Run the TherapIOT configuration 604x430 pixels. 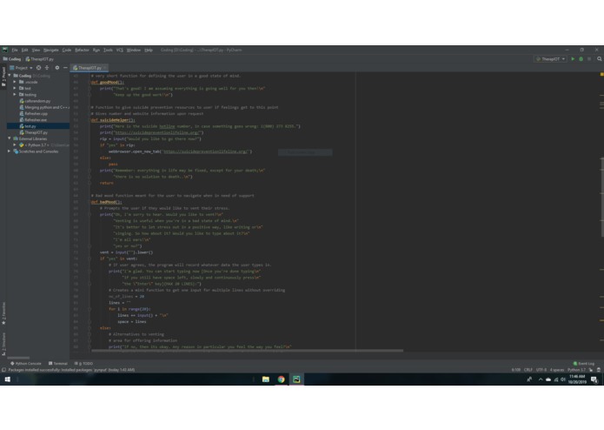[573, 59]
